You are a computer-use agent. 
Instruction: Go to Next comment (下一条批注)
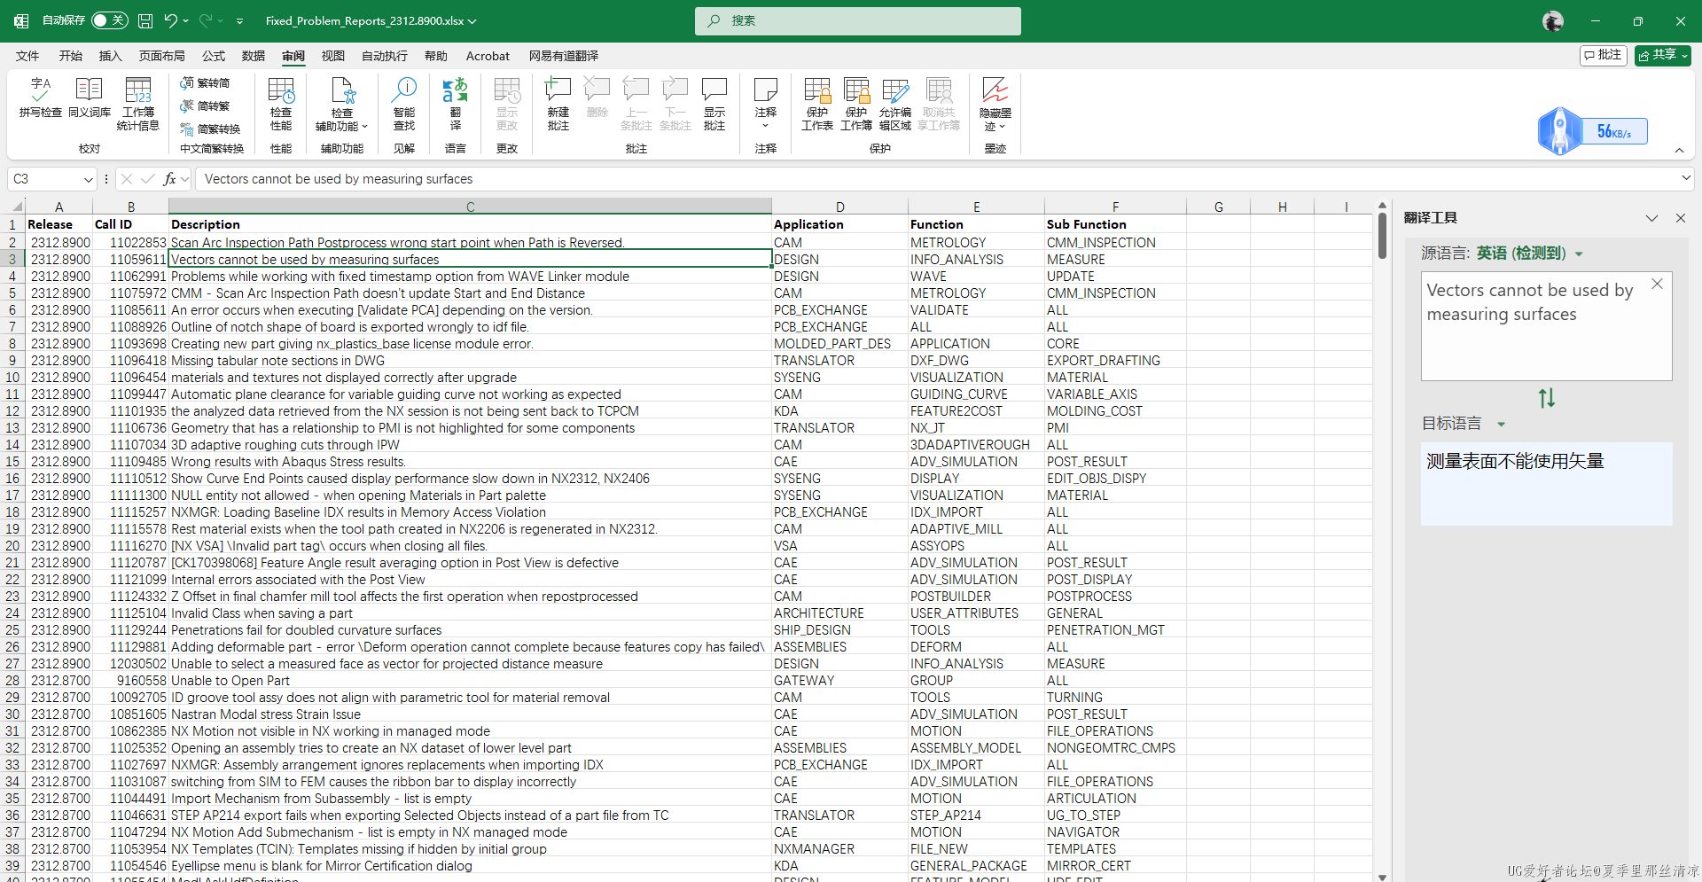point(675,104)
